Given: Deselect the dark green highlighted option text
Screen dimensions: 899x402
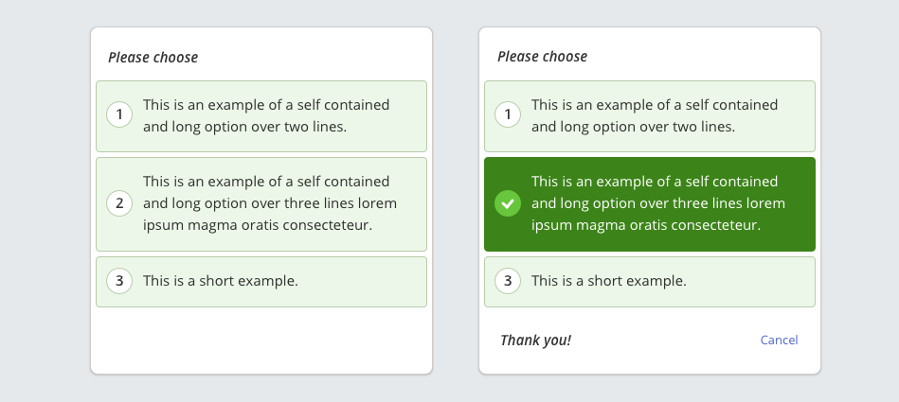Looking at the screenshot, I should [658, 203].
